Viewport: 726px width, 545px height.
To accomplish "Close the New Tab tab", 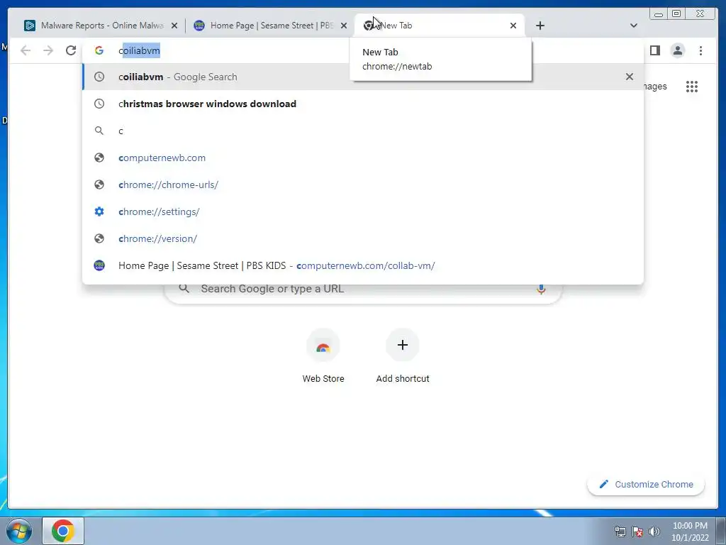I will click(x=513, y=26).
